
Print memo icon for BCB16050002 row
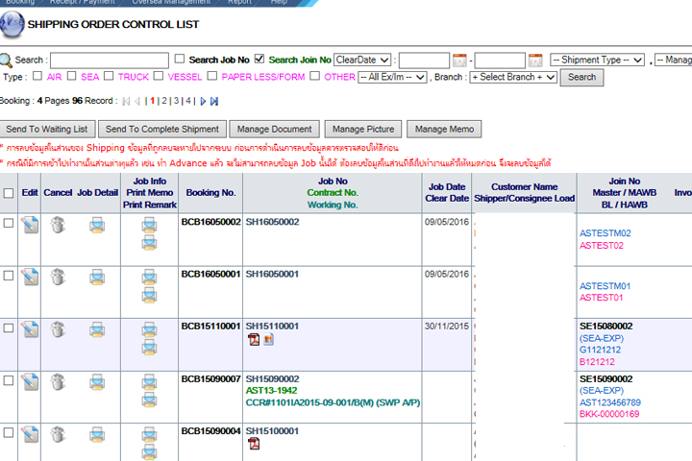pos(149,225)
